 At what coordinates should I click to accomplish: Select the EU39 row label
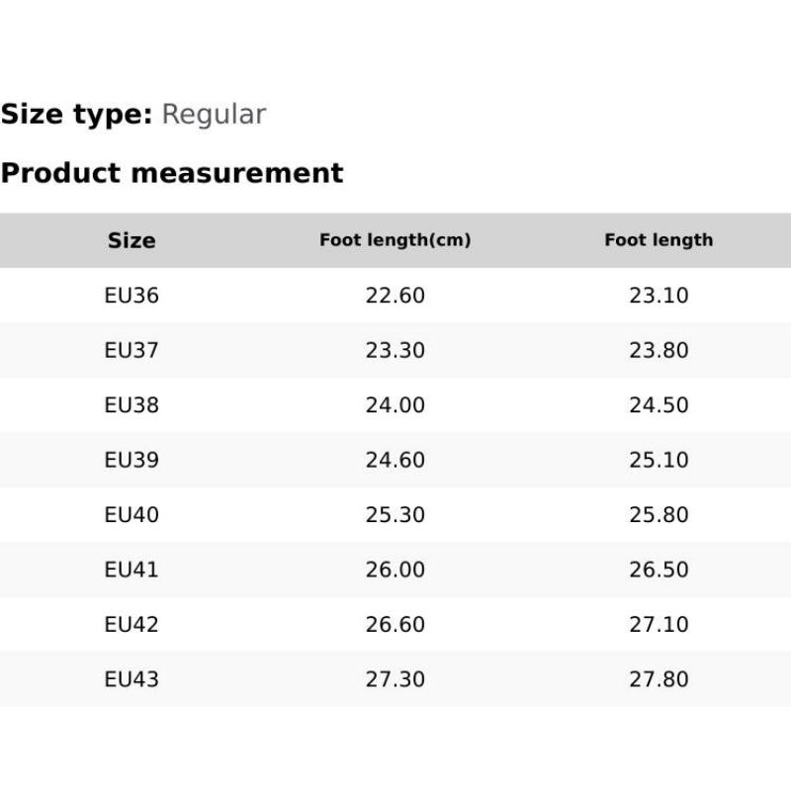[132, 460]
